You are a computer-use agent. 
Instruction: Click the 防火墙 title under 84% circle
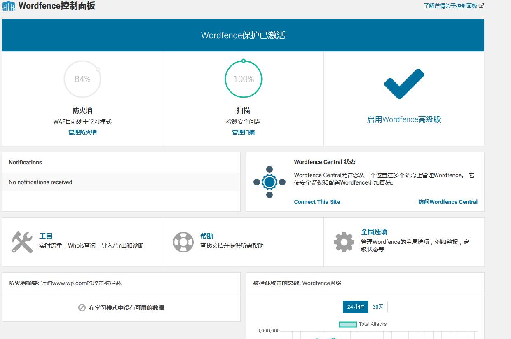tap(82, 110)
